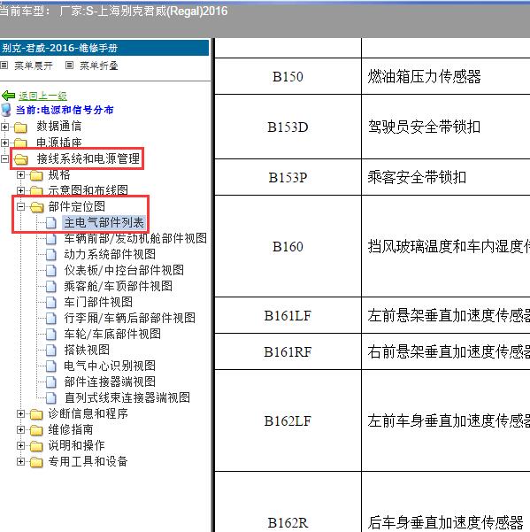530x532 pixels.
Task: Click the 驾驶员安全带锁扣 cell
Action: 446,127
